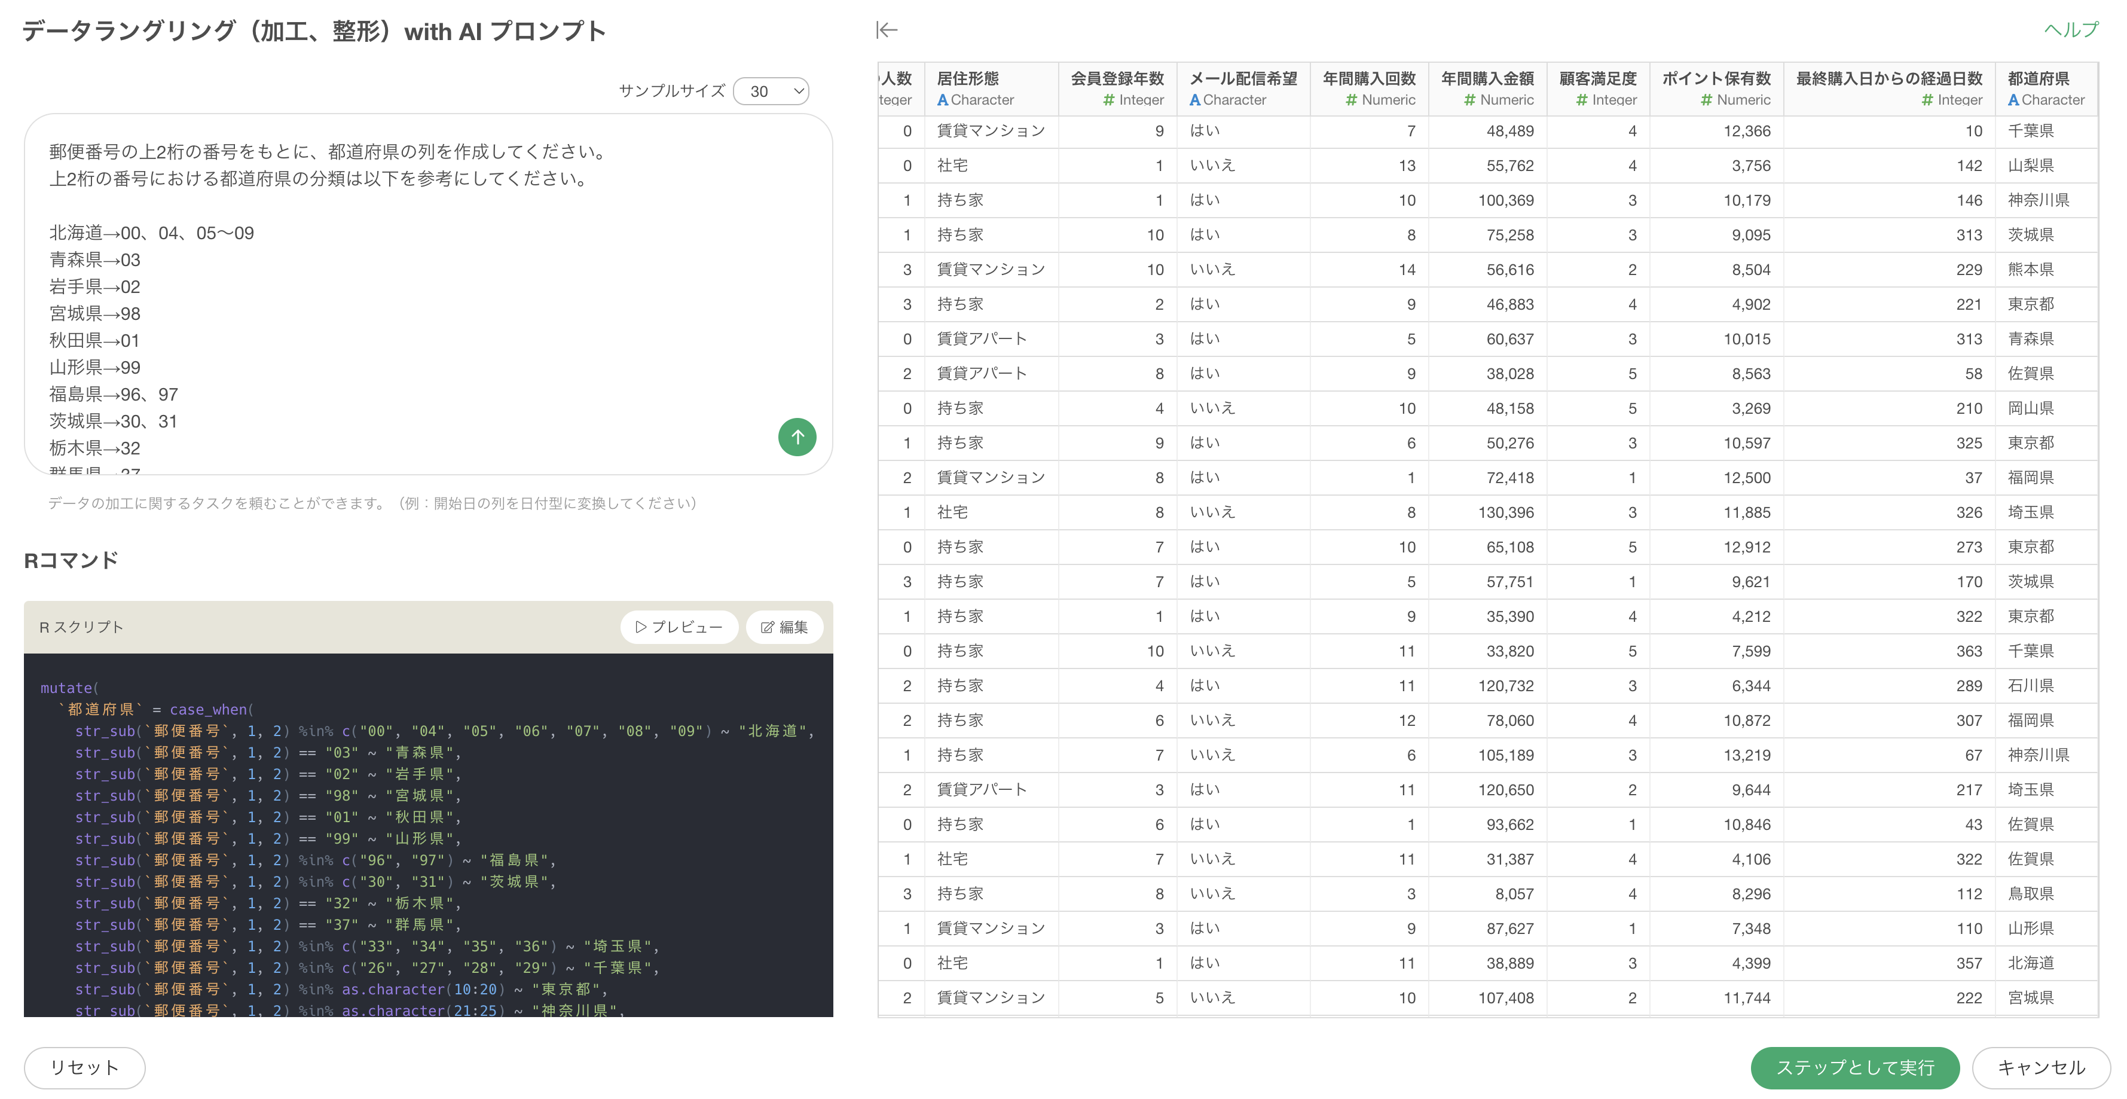Viewport: 2127px width, 1099px height.
Task: Click the R スクリプト label
Action: tap(81, 627)
